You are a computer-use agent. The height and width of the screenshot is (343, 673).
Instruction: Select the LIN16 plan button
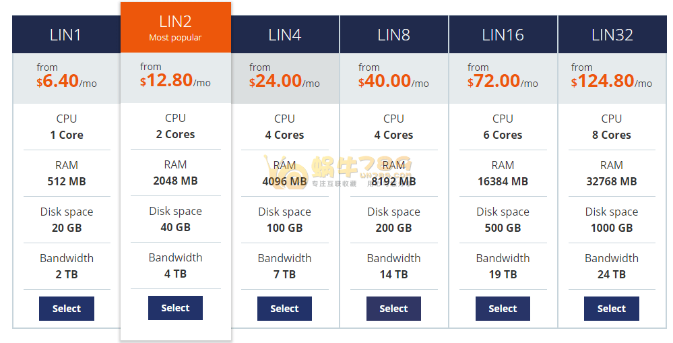[503, 308]
